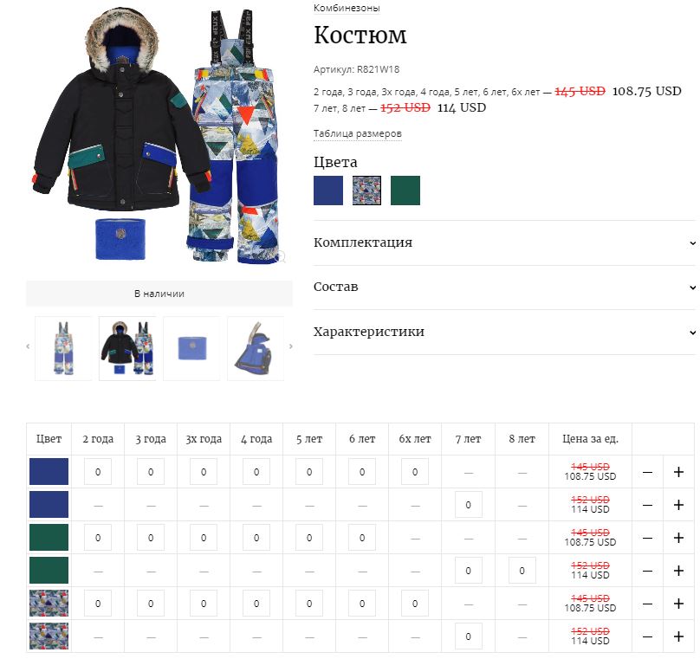
Task: Increase quantity in first green row
Action: tap(678, 538)
